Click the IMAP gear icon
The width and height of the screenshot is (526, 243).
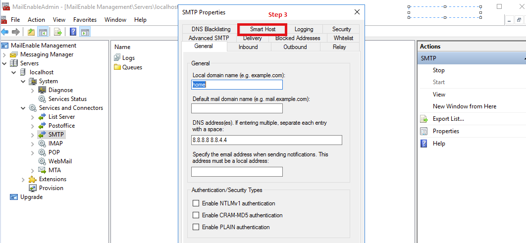(x=42, y=144)
